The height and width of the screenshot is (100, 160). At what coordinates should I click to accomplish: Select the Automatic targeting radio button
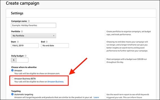click(x=12, y=94)
